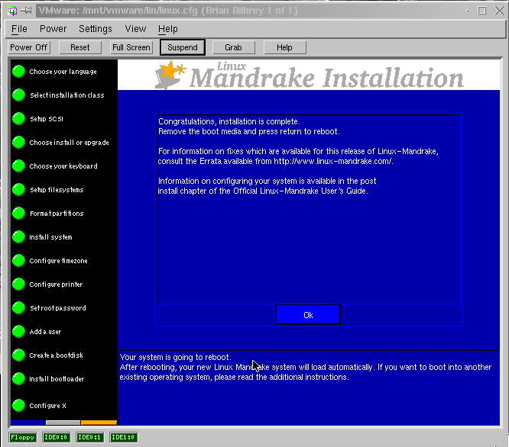The height and width of the screenshot is (447, 509).
Task: Click the green indicator beside Format partitions
Action: (18, 214)
